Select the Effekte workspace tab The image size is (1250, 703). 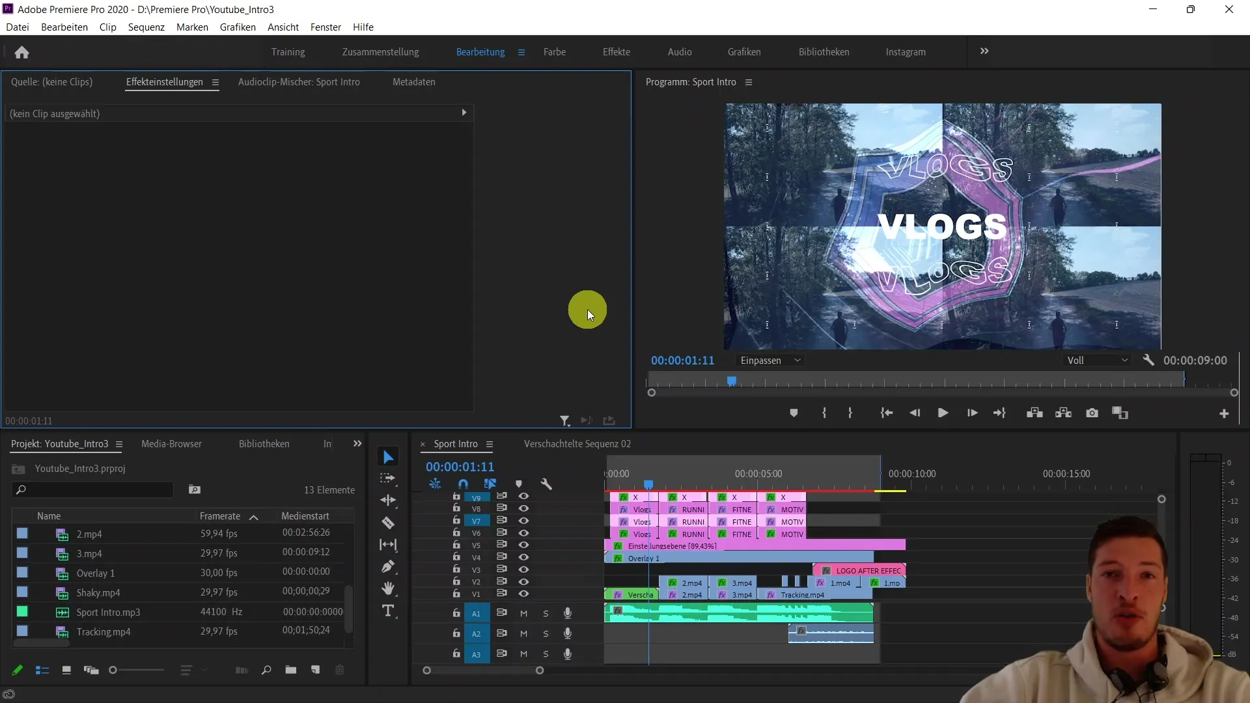pyautogui.click(x=617, y=51)
